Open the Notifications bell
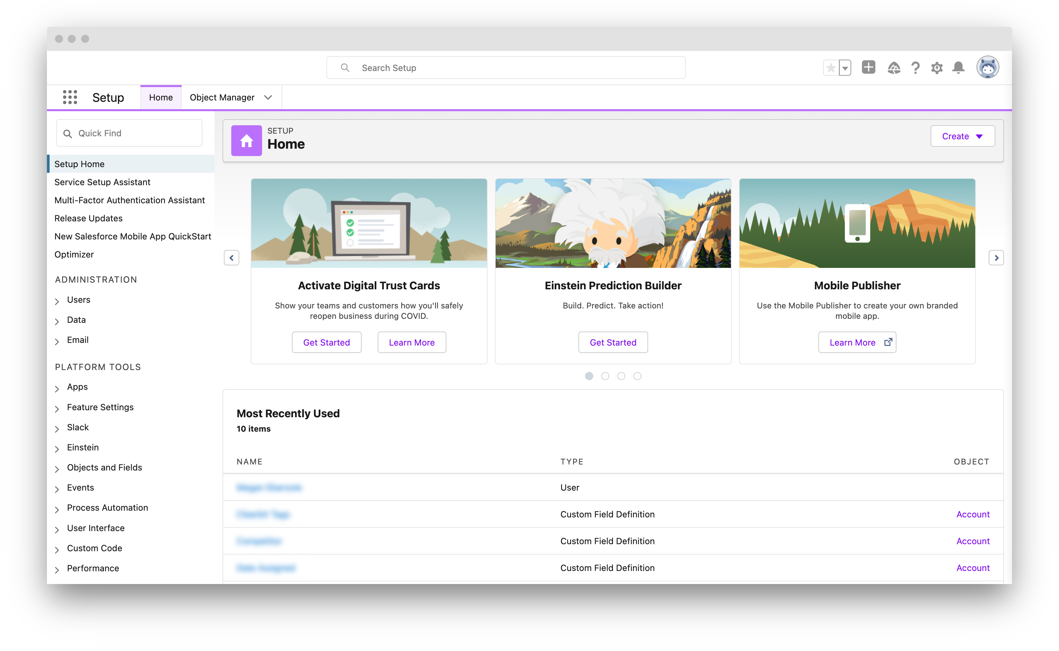The width and height of the screenshot is (1059, 651). tap(958, 68)
